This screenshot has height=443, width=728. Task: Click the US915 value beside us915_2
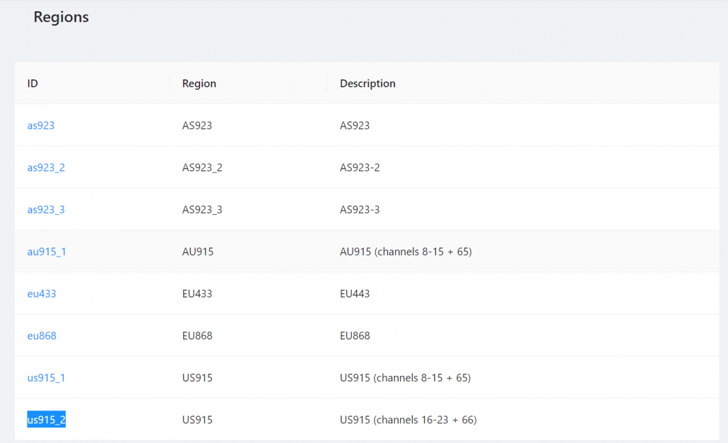(x=197, y=419)
